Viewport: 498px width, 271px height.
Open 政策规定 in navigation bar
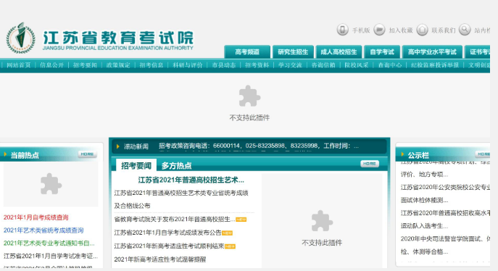118,65
